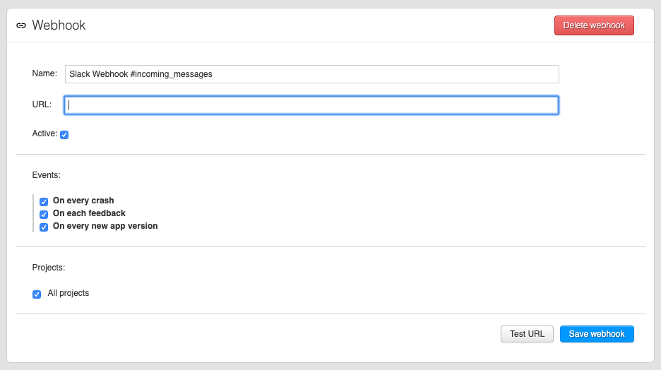Viewport: 661px width, 370px height.
Task: Click the "All projects" label text
Action: pos(69,293)
